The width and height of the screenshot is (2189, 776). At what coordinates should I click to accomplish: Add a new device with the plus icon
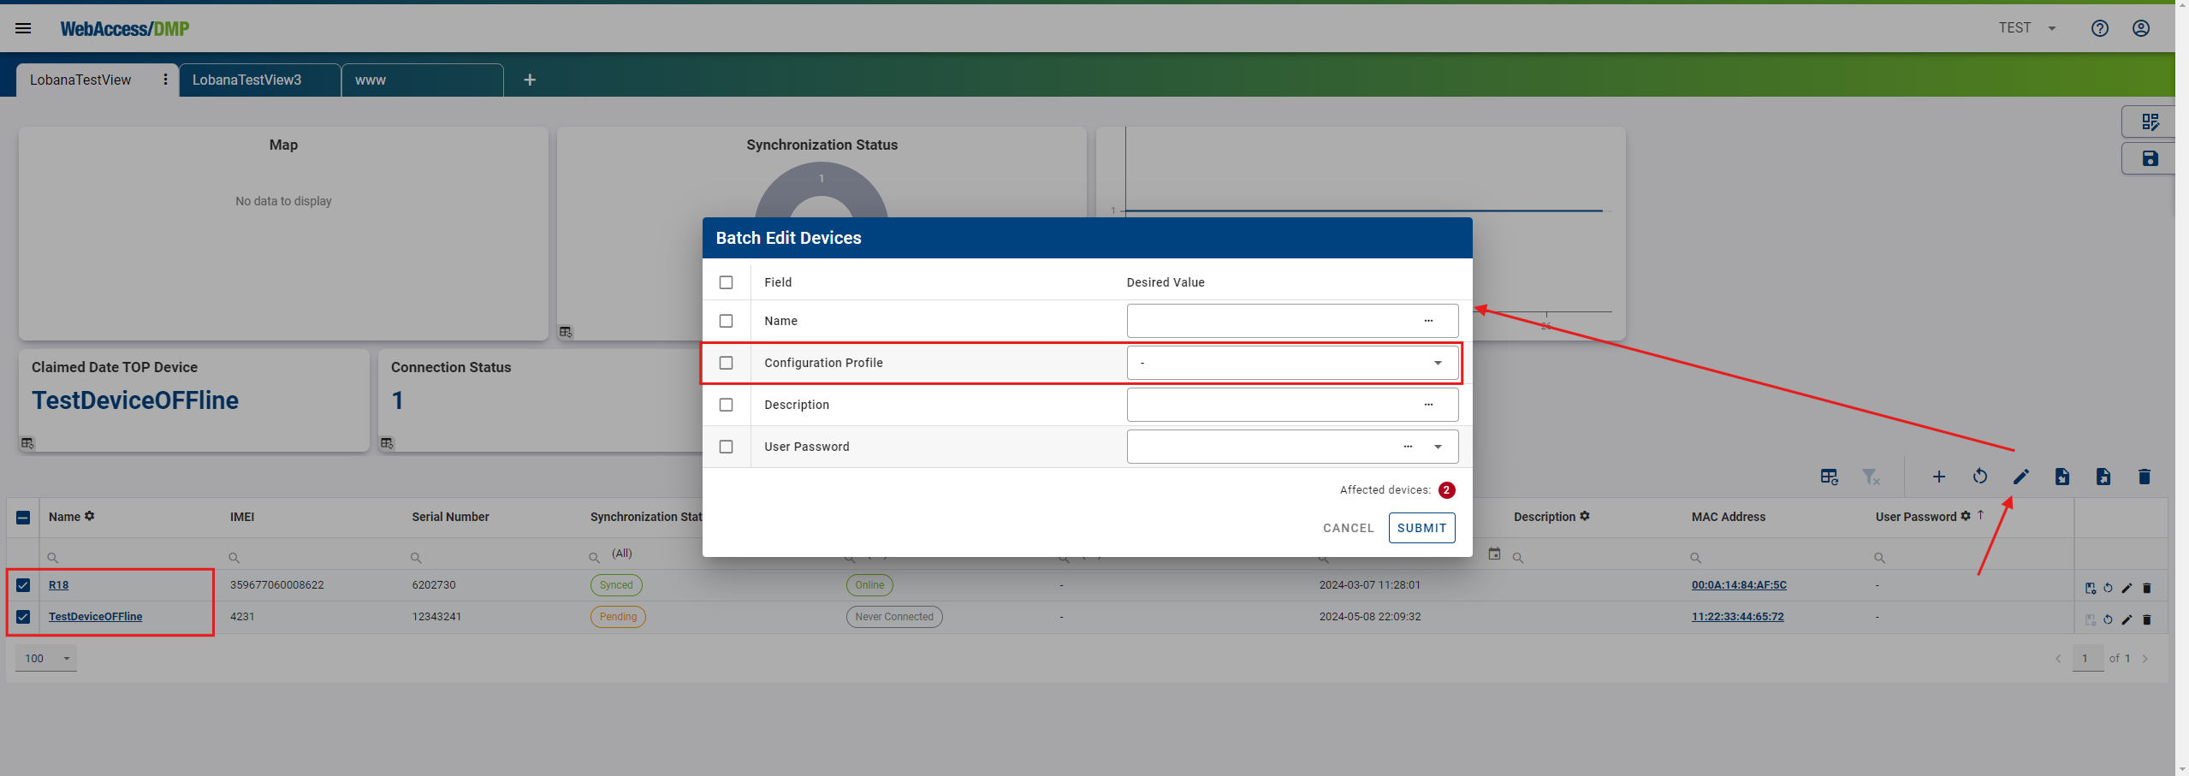tap(1938, 476)
